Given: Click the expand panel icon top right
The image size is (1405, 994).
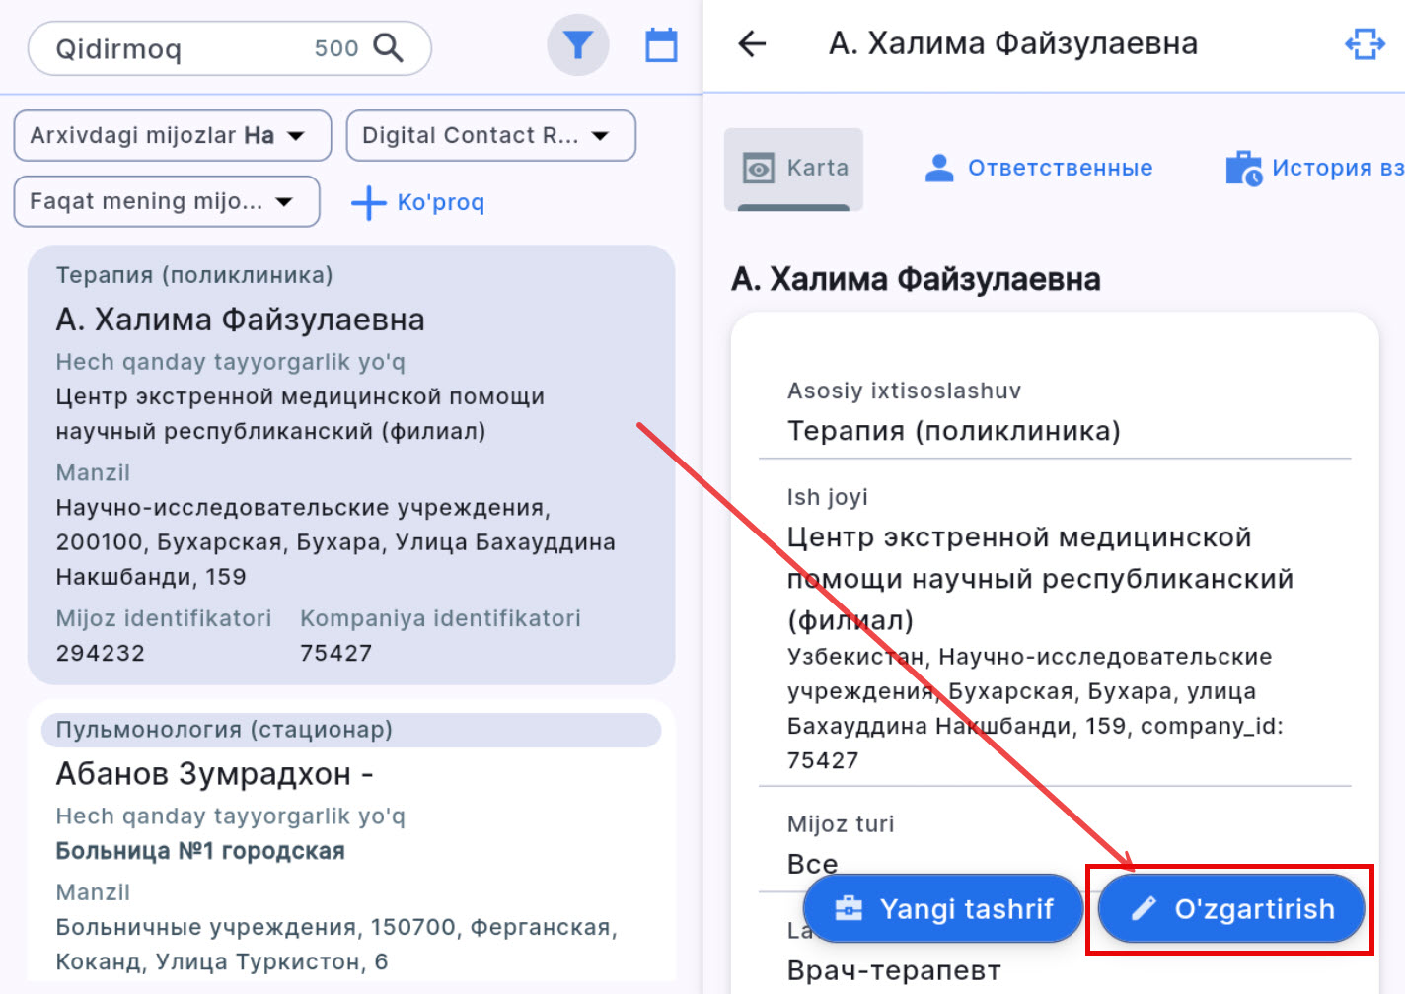Looking at the screenshot, I should pos(1365,43).
